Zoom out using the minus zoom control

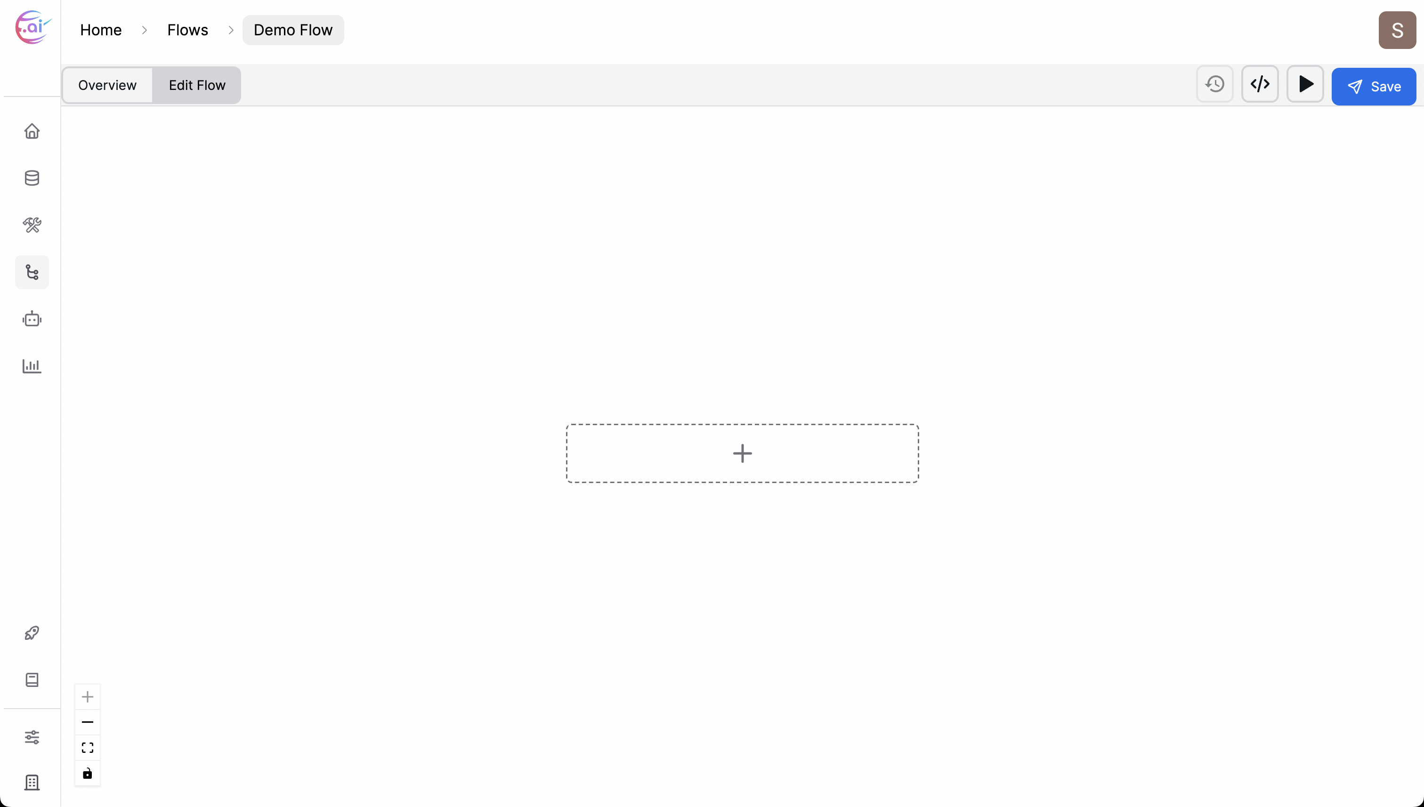87,722
